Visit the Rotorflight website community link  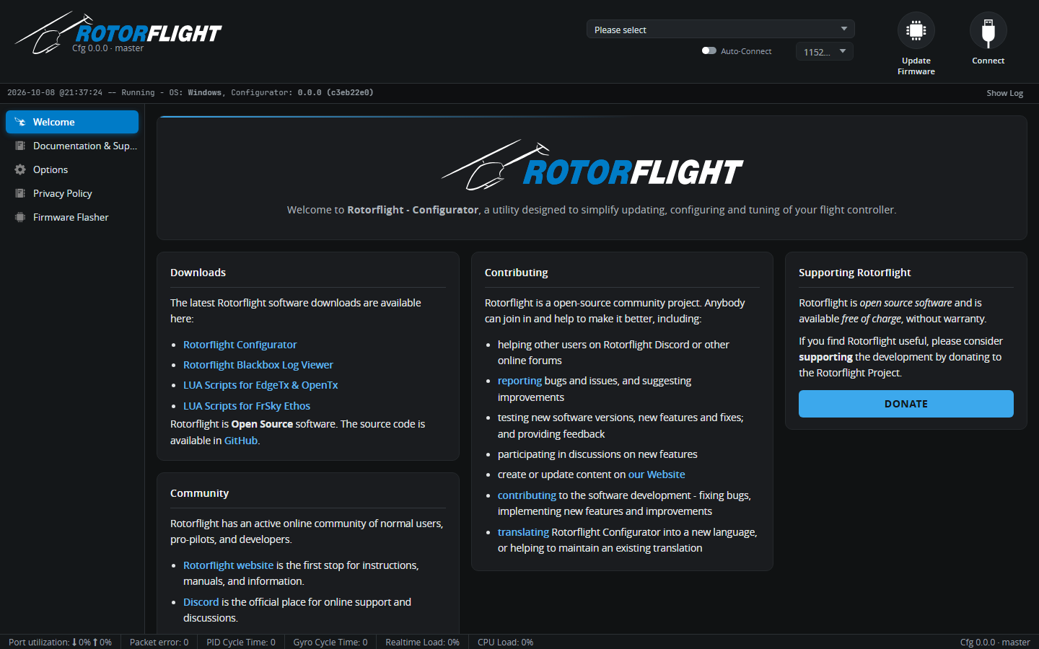tap(228, 565)
